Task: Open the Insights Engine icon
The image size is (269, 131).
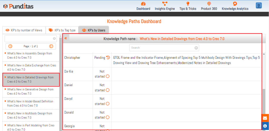Action: point(165,4)
